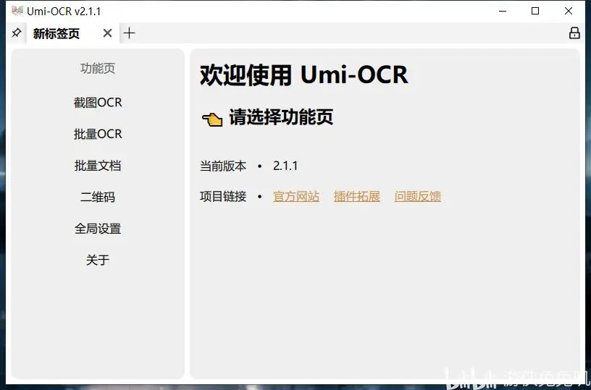Open the 问题反馈 link
Screen dimensions: 591x390
418,197
